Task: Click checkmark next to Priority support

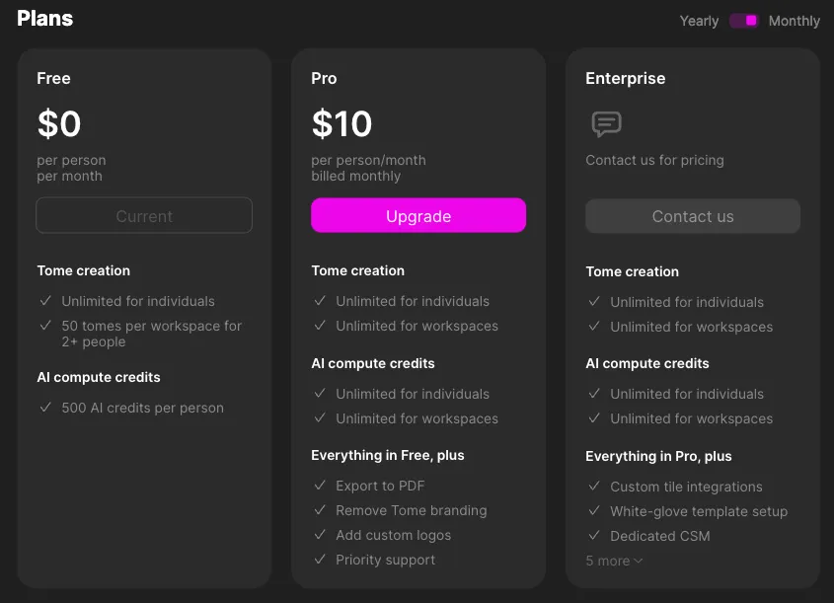Action: (320, 560)
